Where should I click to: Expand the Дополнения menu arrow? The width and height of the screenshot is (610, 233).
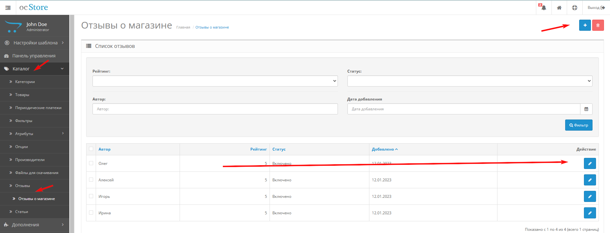click(63, 224)
